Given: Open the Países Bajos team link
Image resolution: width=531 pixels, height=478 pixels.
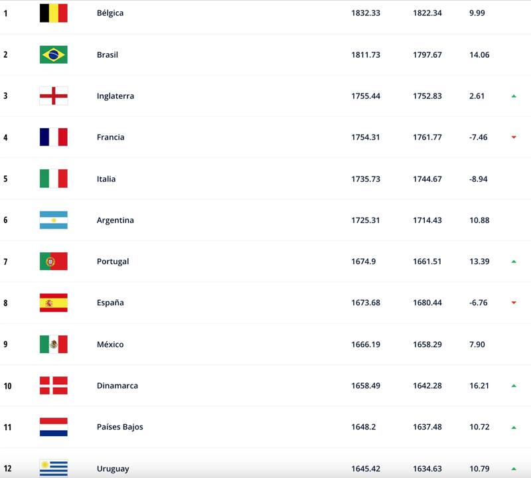Looking at the screenshot, I should click(119, 427).
